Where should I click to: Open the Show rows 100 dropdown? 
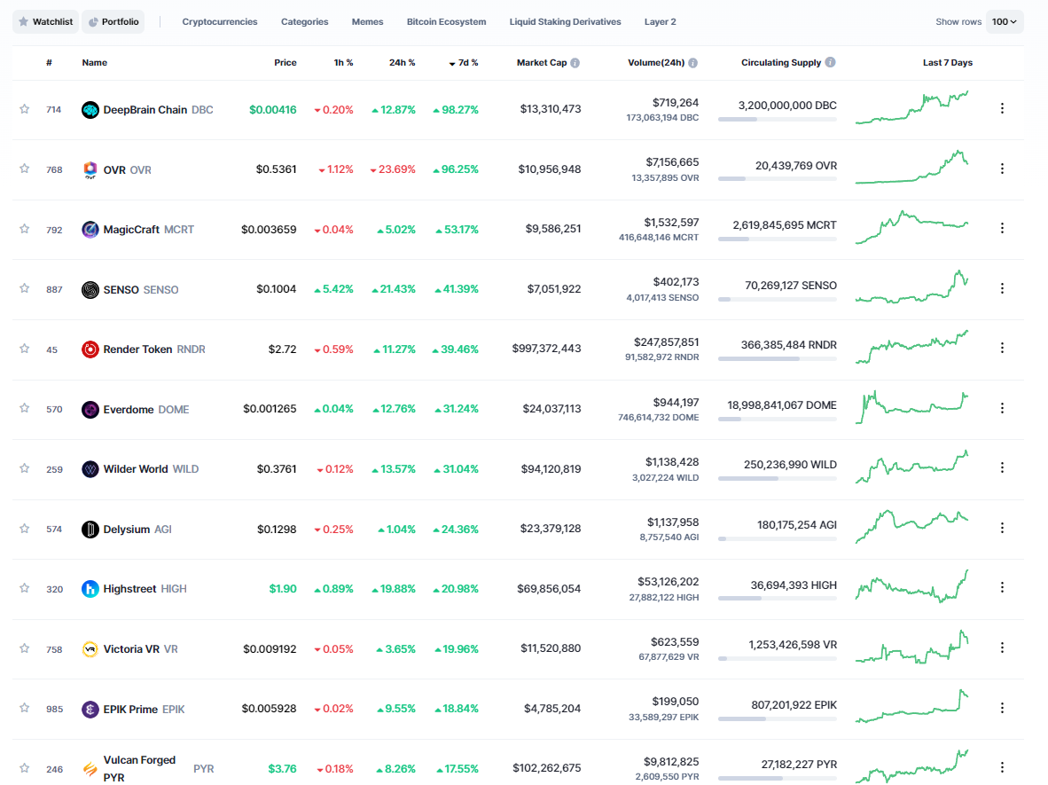tap(1005, 22)
